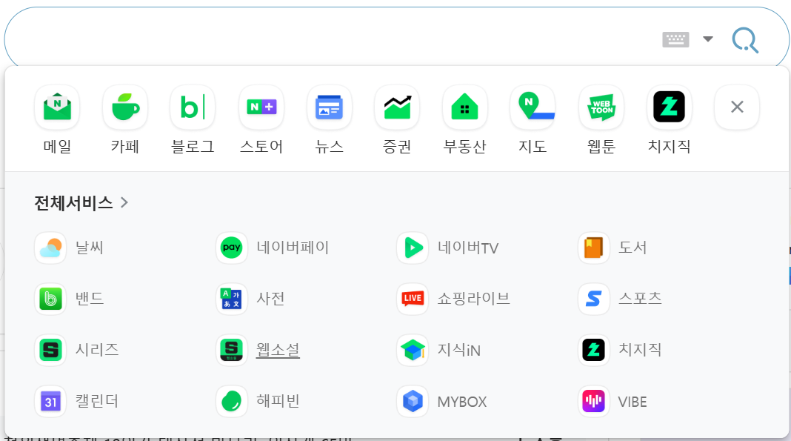Open the VIBE text link
The height and width of the screenshot is (441, 791).
tap(633, 402)
